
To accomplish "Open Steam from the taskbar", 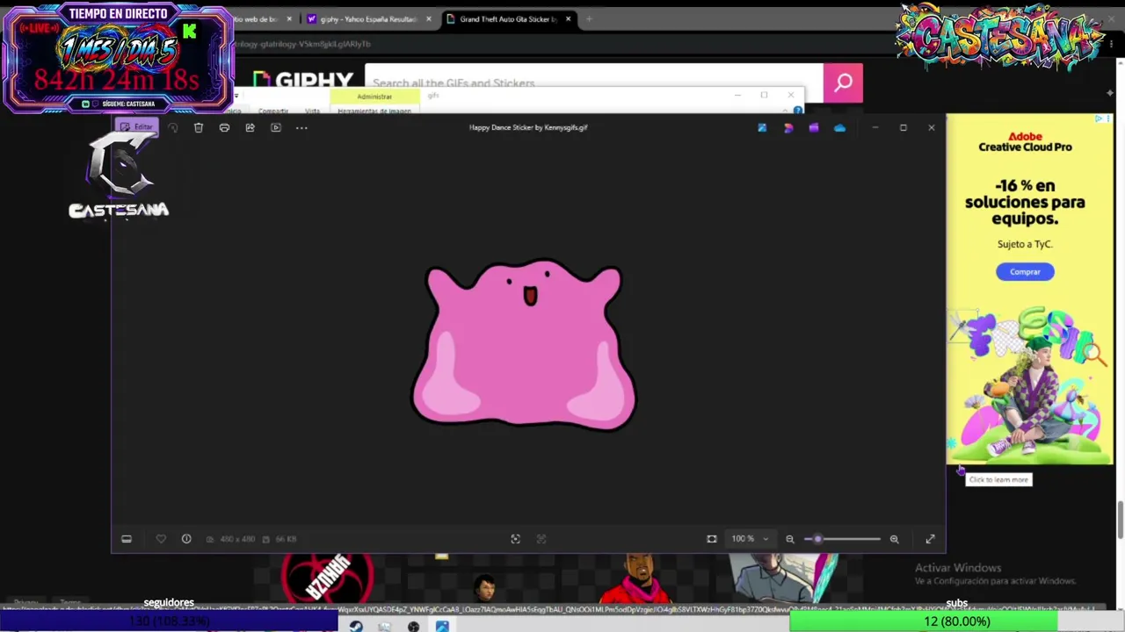I will 356,626.
